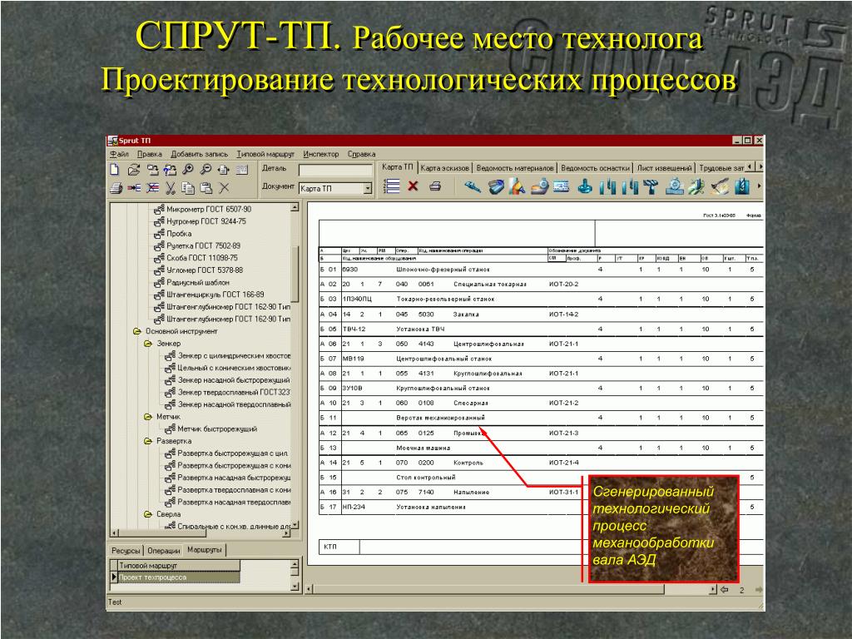The height and width of the screenshot is (639, 852).
Task: Click the printer icon beside red X
Action: click(435, 186)
